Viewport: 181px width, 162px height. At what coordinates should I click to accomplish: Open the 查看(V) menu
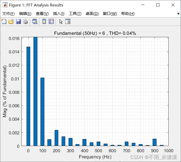42,14
